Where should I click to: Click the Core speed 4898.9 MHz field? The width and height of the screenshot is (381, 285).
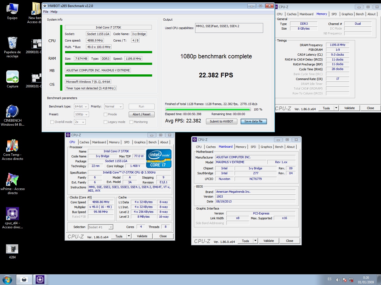[95, 40]
